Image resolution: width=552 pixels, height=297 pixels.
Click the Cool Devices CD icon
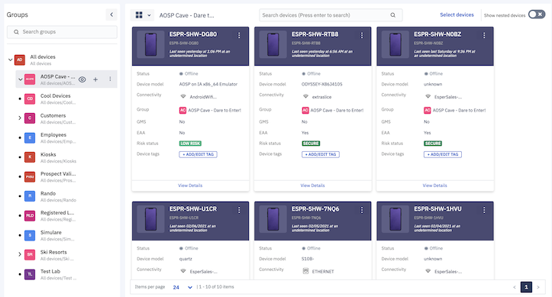pyautogui.click(x=30, y=99)
